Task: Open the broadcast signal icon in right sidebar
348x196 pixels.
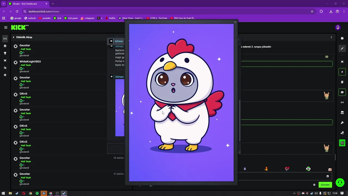Action: (342, 102)
